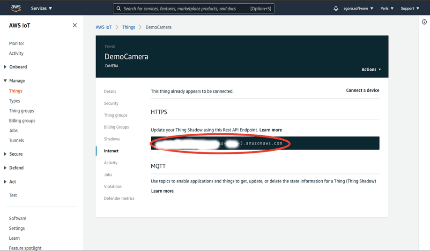Open the sidebar Activity item under Monitor

[16, 53]
